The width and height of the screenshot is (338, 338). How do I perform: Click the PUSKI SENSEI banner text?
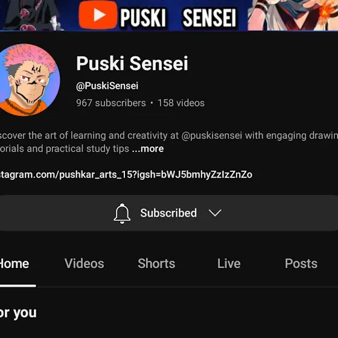pyautogui.click(x=178, y=18)
